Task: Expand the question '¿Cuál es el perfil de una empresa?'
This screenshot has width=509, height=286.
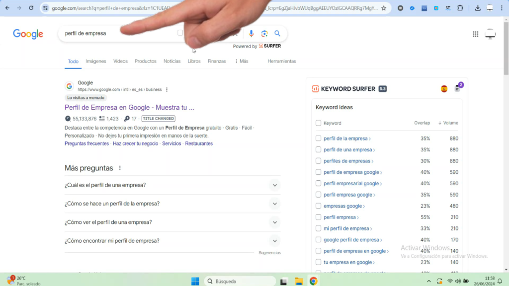Action: [x=274, y=185]
